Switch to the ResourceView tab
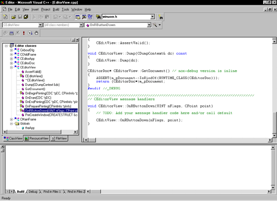 (x=37, y=138)
